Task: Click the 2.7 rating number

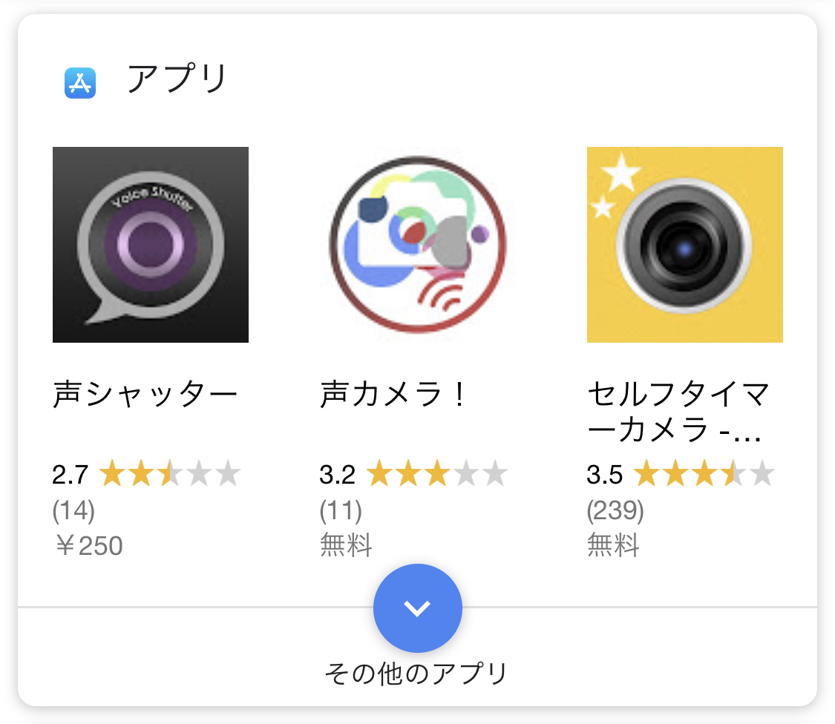Action: [71, 474]
